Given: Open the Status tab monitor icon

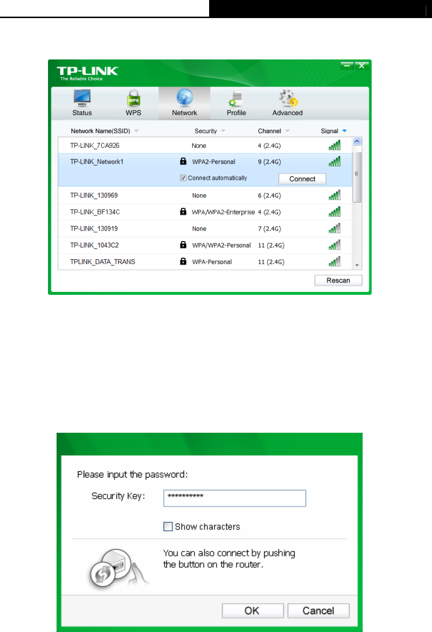Looking at the screenshot, I should tap(82, 98).
